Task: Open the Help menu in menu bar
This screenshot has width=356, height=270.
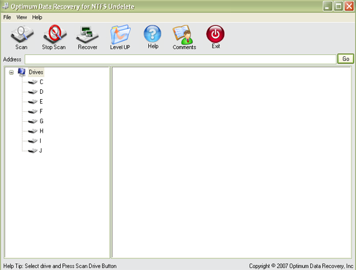Action: click(37, 17)
